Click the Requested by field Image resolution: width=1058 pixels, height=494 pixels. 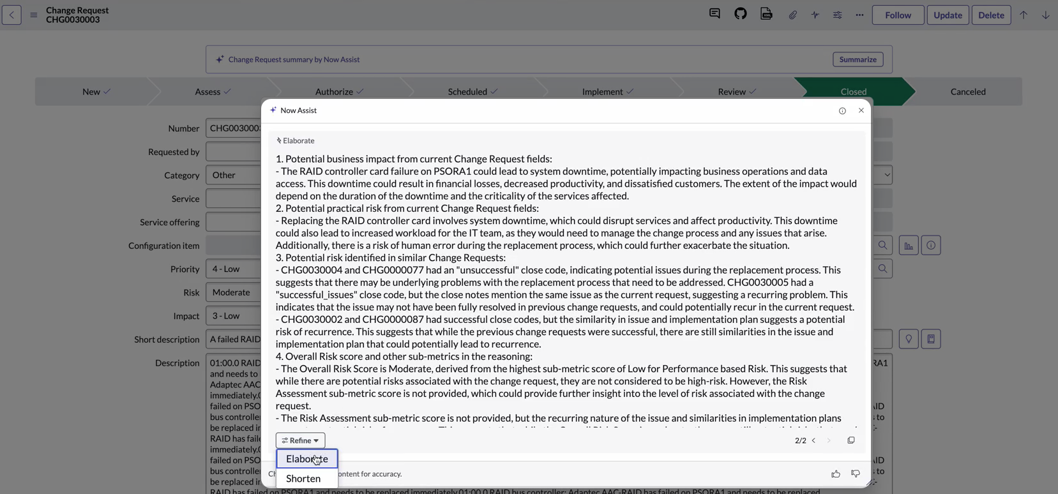234,151
